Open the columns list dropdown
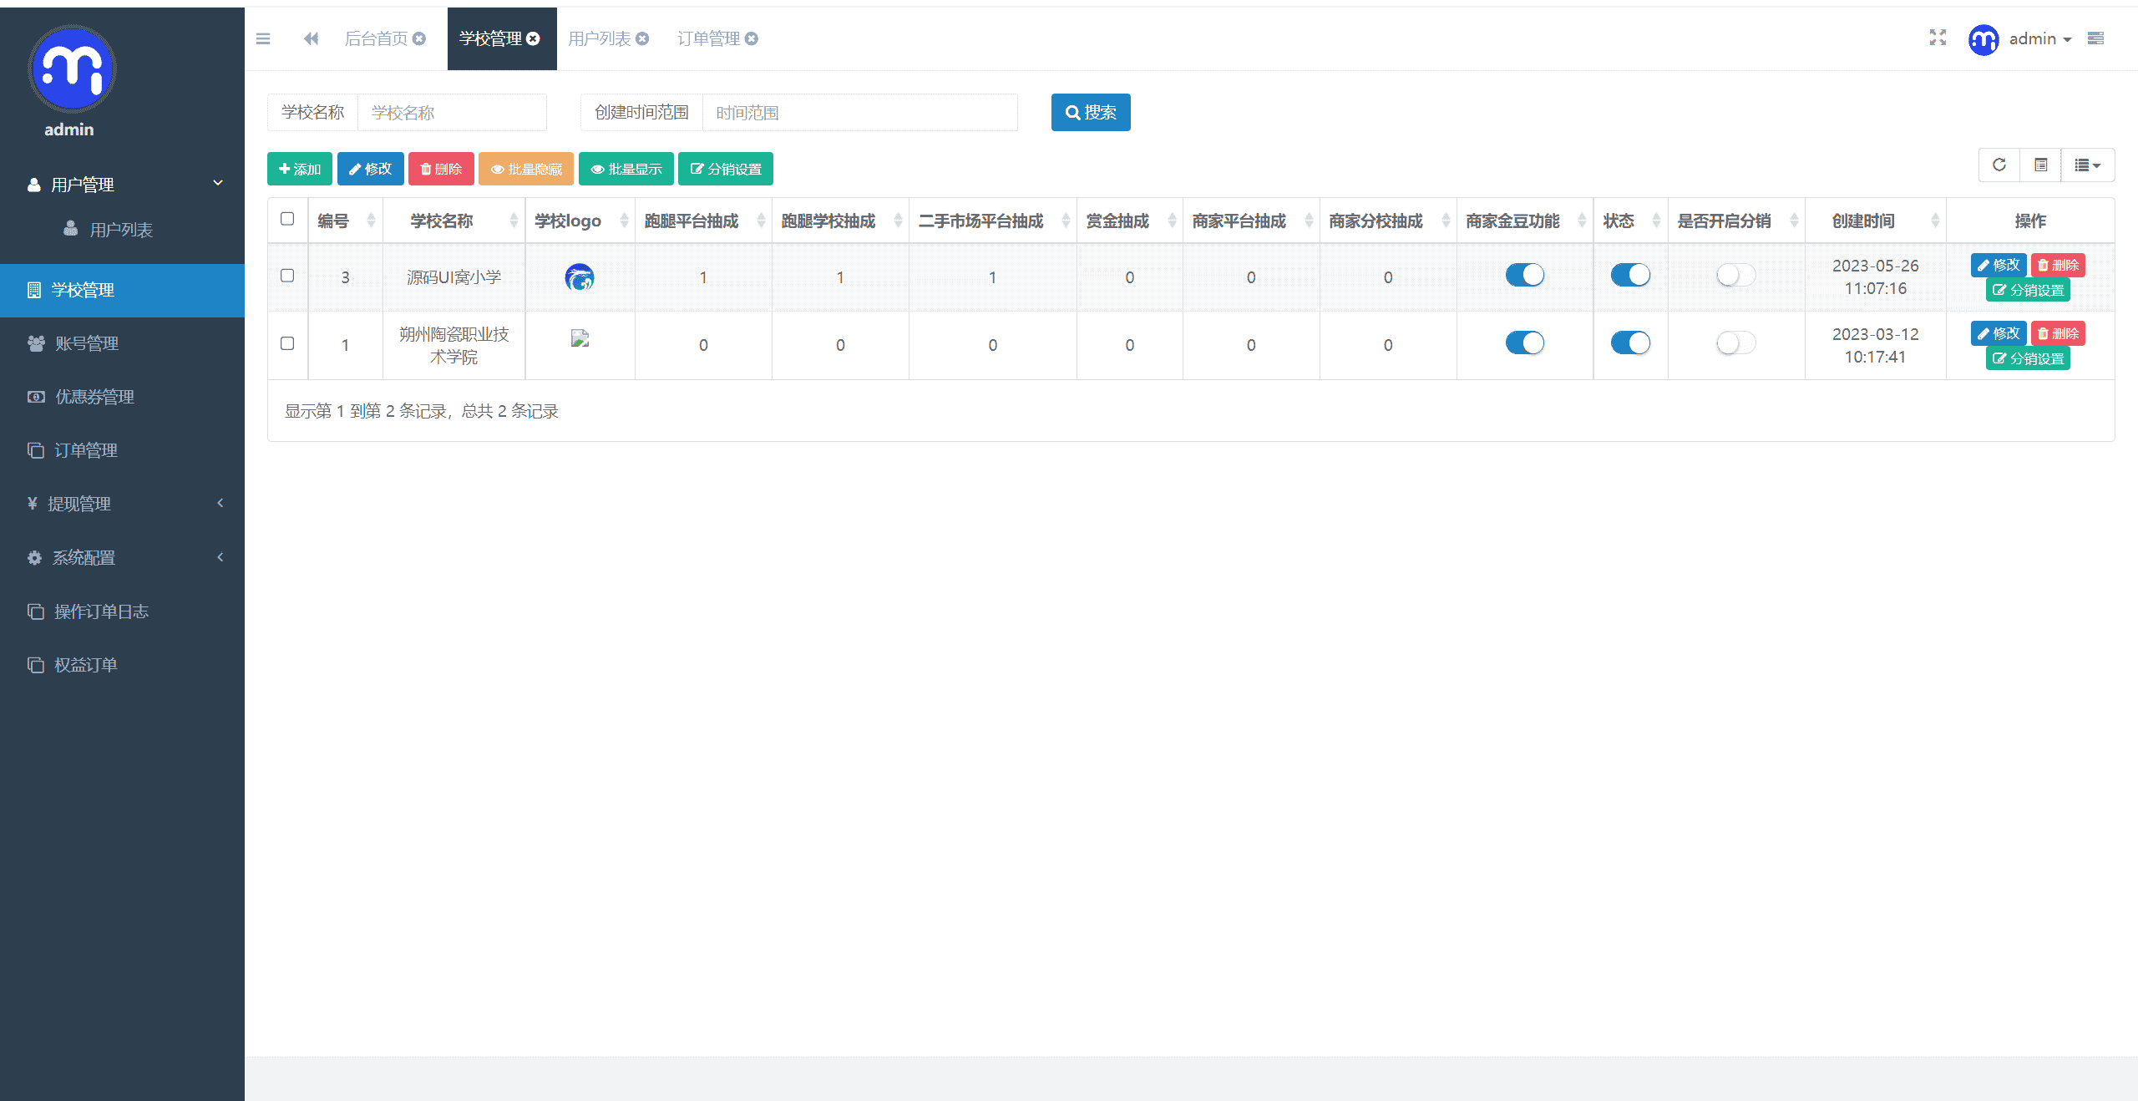 click(x=2087, y=165)
